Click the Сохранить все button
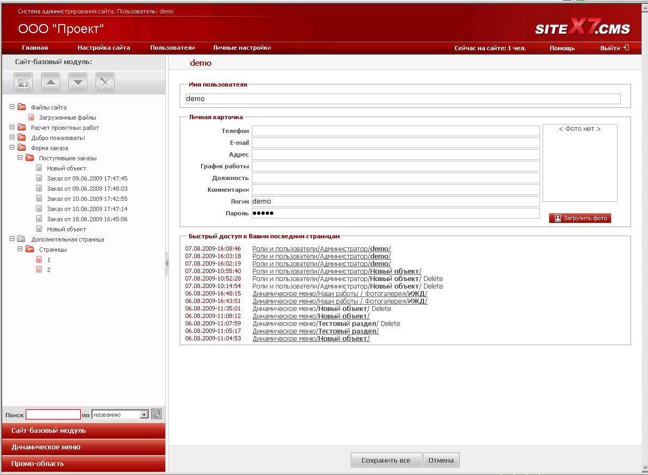The width and height of the screenshot is (648, 475). (385, 461)
